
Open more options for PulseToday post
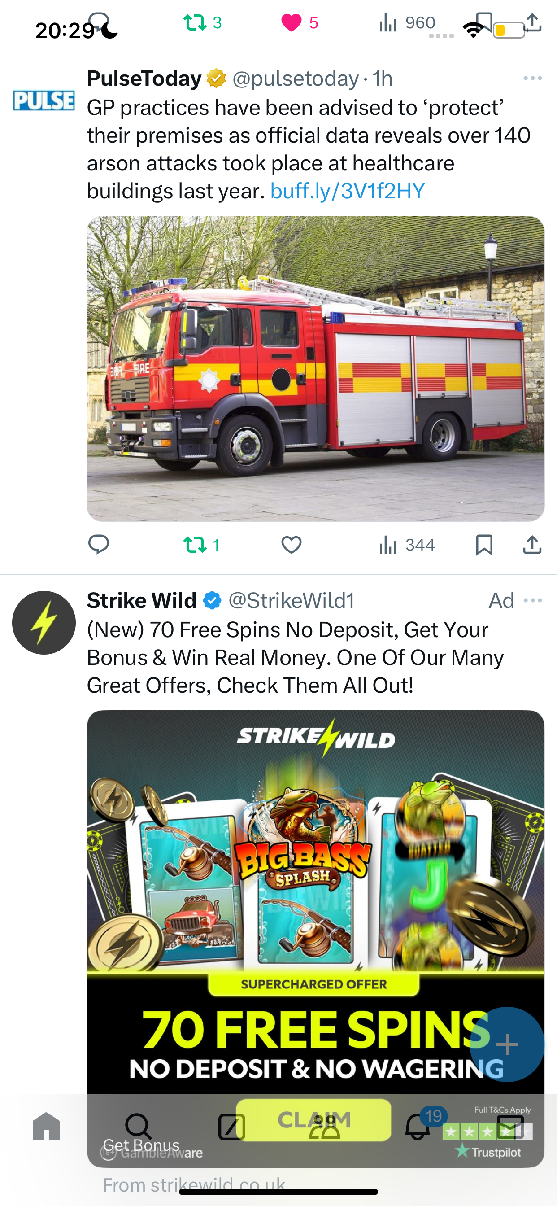click(533, 78)
